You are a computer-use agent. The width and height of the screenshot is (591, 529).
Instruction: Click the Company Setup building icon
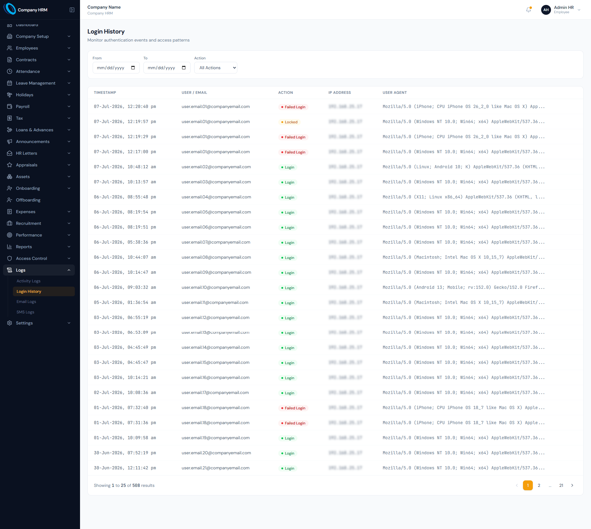click(x=10, y=36)
